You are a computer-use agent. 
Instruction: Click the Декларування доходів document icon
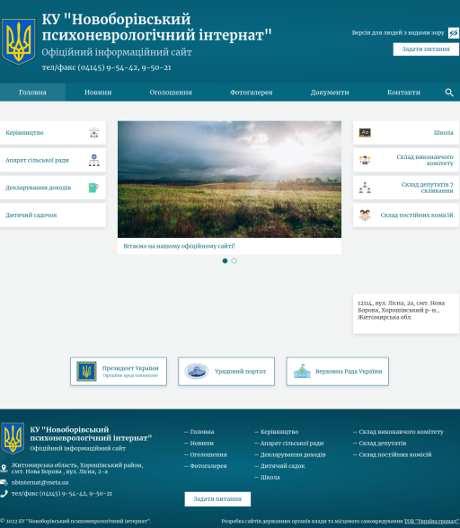point(93,188)
